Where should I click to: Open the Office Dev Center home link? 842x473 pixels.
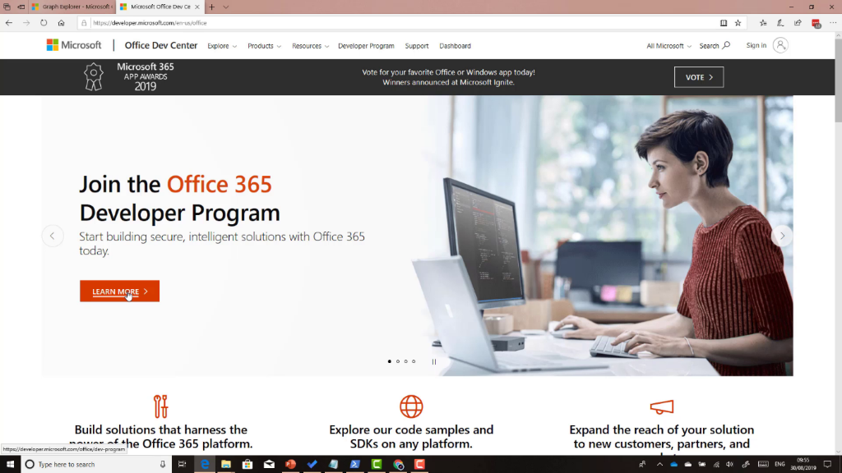click(x=160, y=46)
